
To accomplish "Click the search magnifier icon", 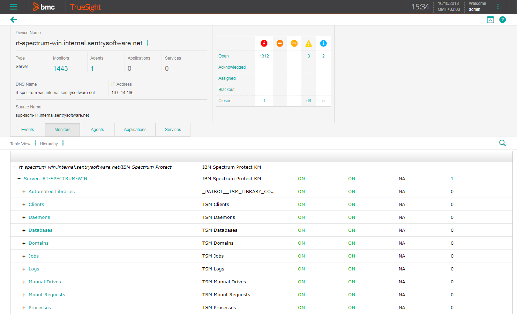I will click(x=502, y=143).
